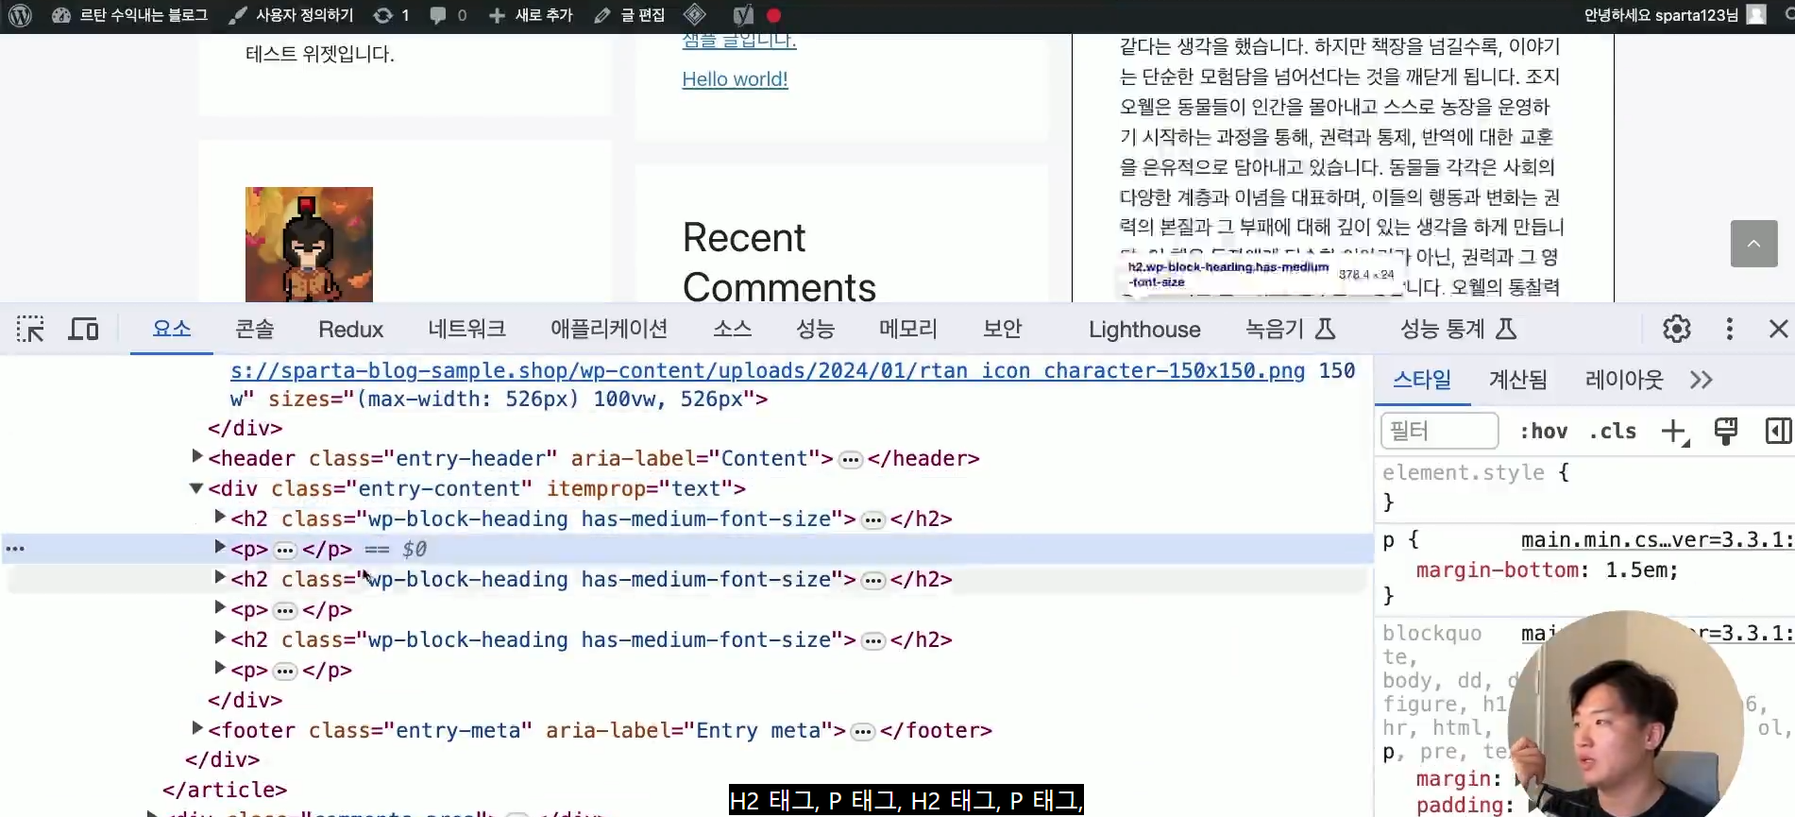Expand the third p element node
1795x817 pixels.
[219, 668]
